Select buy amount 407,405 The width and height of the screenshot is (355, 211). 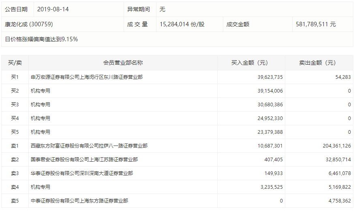(x=274, y=160)
